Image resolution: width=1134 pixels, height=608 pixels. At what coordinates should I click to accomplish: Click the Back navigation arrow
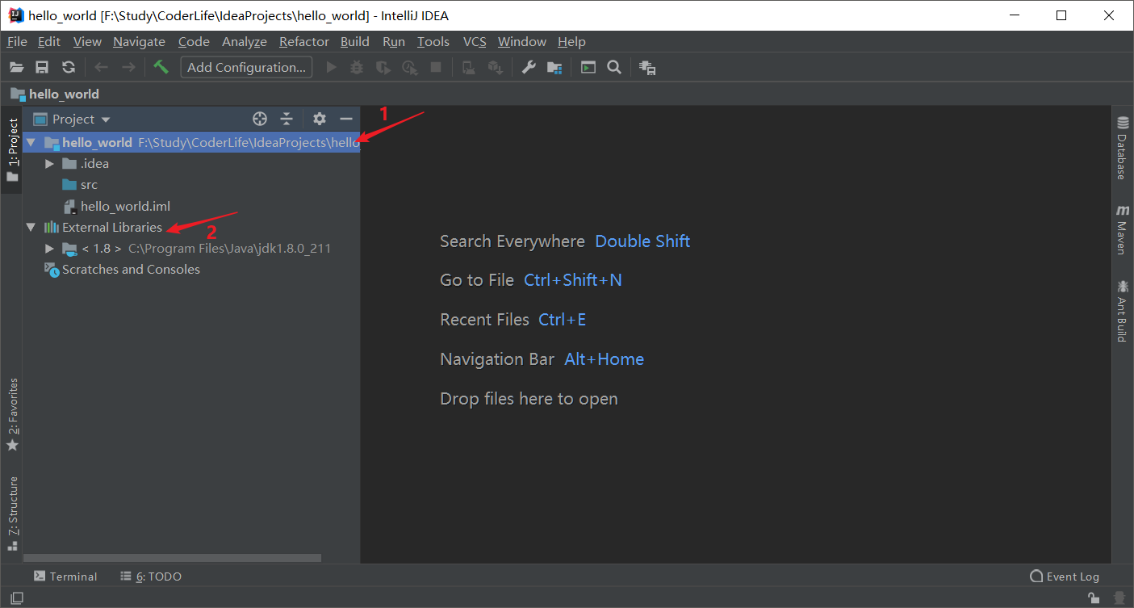(101, 68)
